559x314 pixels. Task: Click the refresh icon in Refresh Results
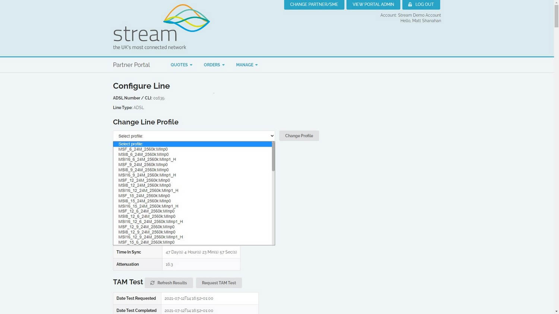pos(152,283)
